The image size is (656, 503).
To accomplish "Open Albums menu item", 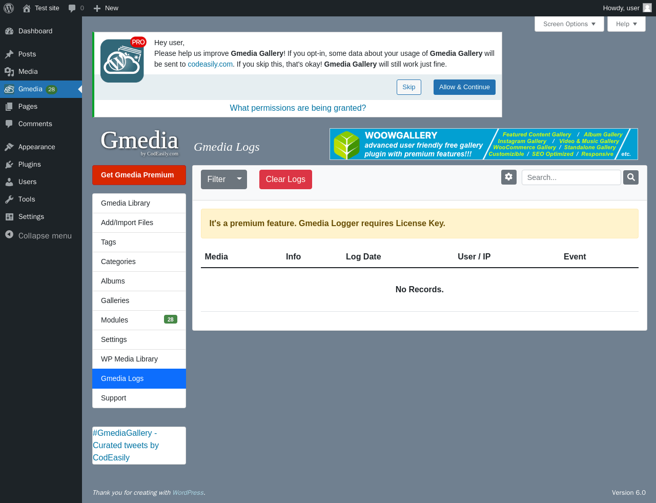I will [139, 281].
